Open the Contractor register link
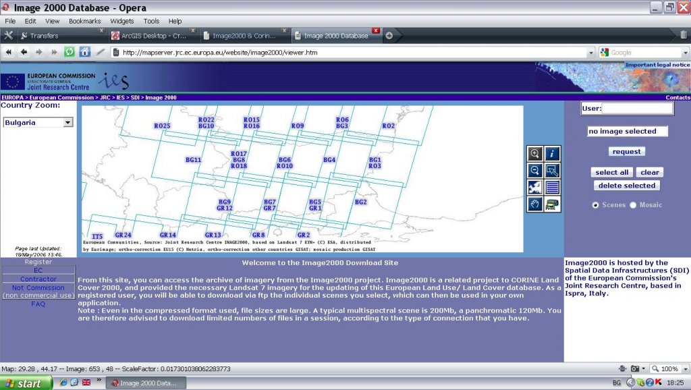Screen dimensions: 691x390 [38, 279]
